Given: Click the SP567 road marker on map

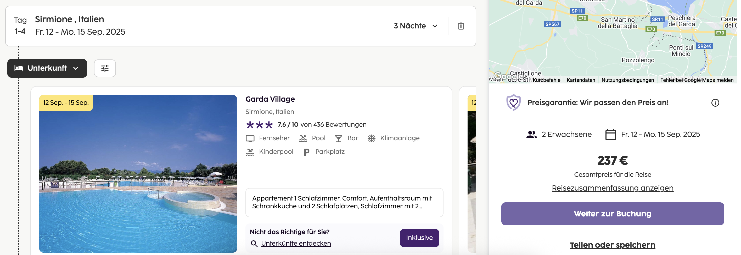Looking at the screenshot, I should [x=552, y=24].
